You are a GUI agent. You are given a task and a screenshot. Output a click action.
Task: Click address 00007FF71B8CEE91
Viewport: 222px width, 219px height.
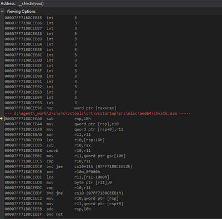[x=23, y=82]
